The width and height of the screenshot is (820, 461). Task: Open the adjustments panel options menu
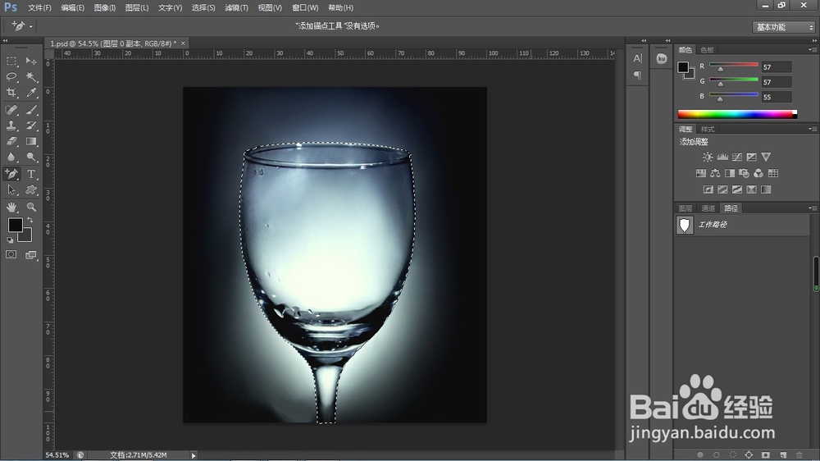812,129
